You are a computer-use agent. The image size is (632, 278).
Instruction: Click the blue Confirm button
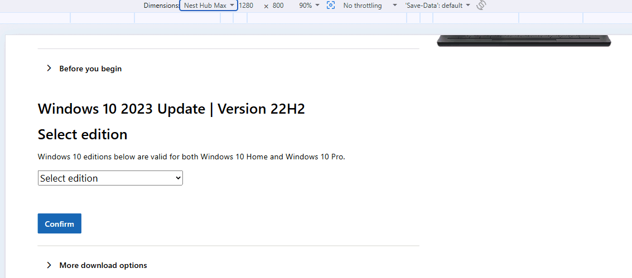coord(60,224)
